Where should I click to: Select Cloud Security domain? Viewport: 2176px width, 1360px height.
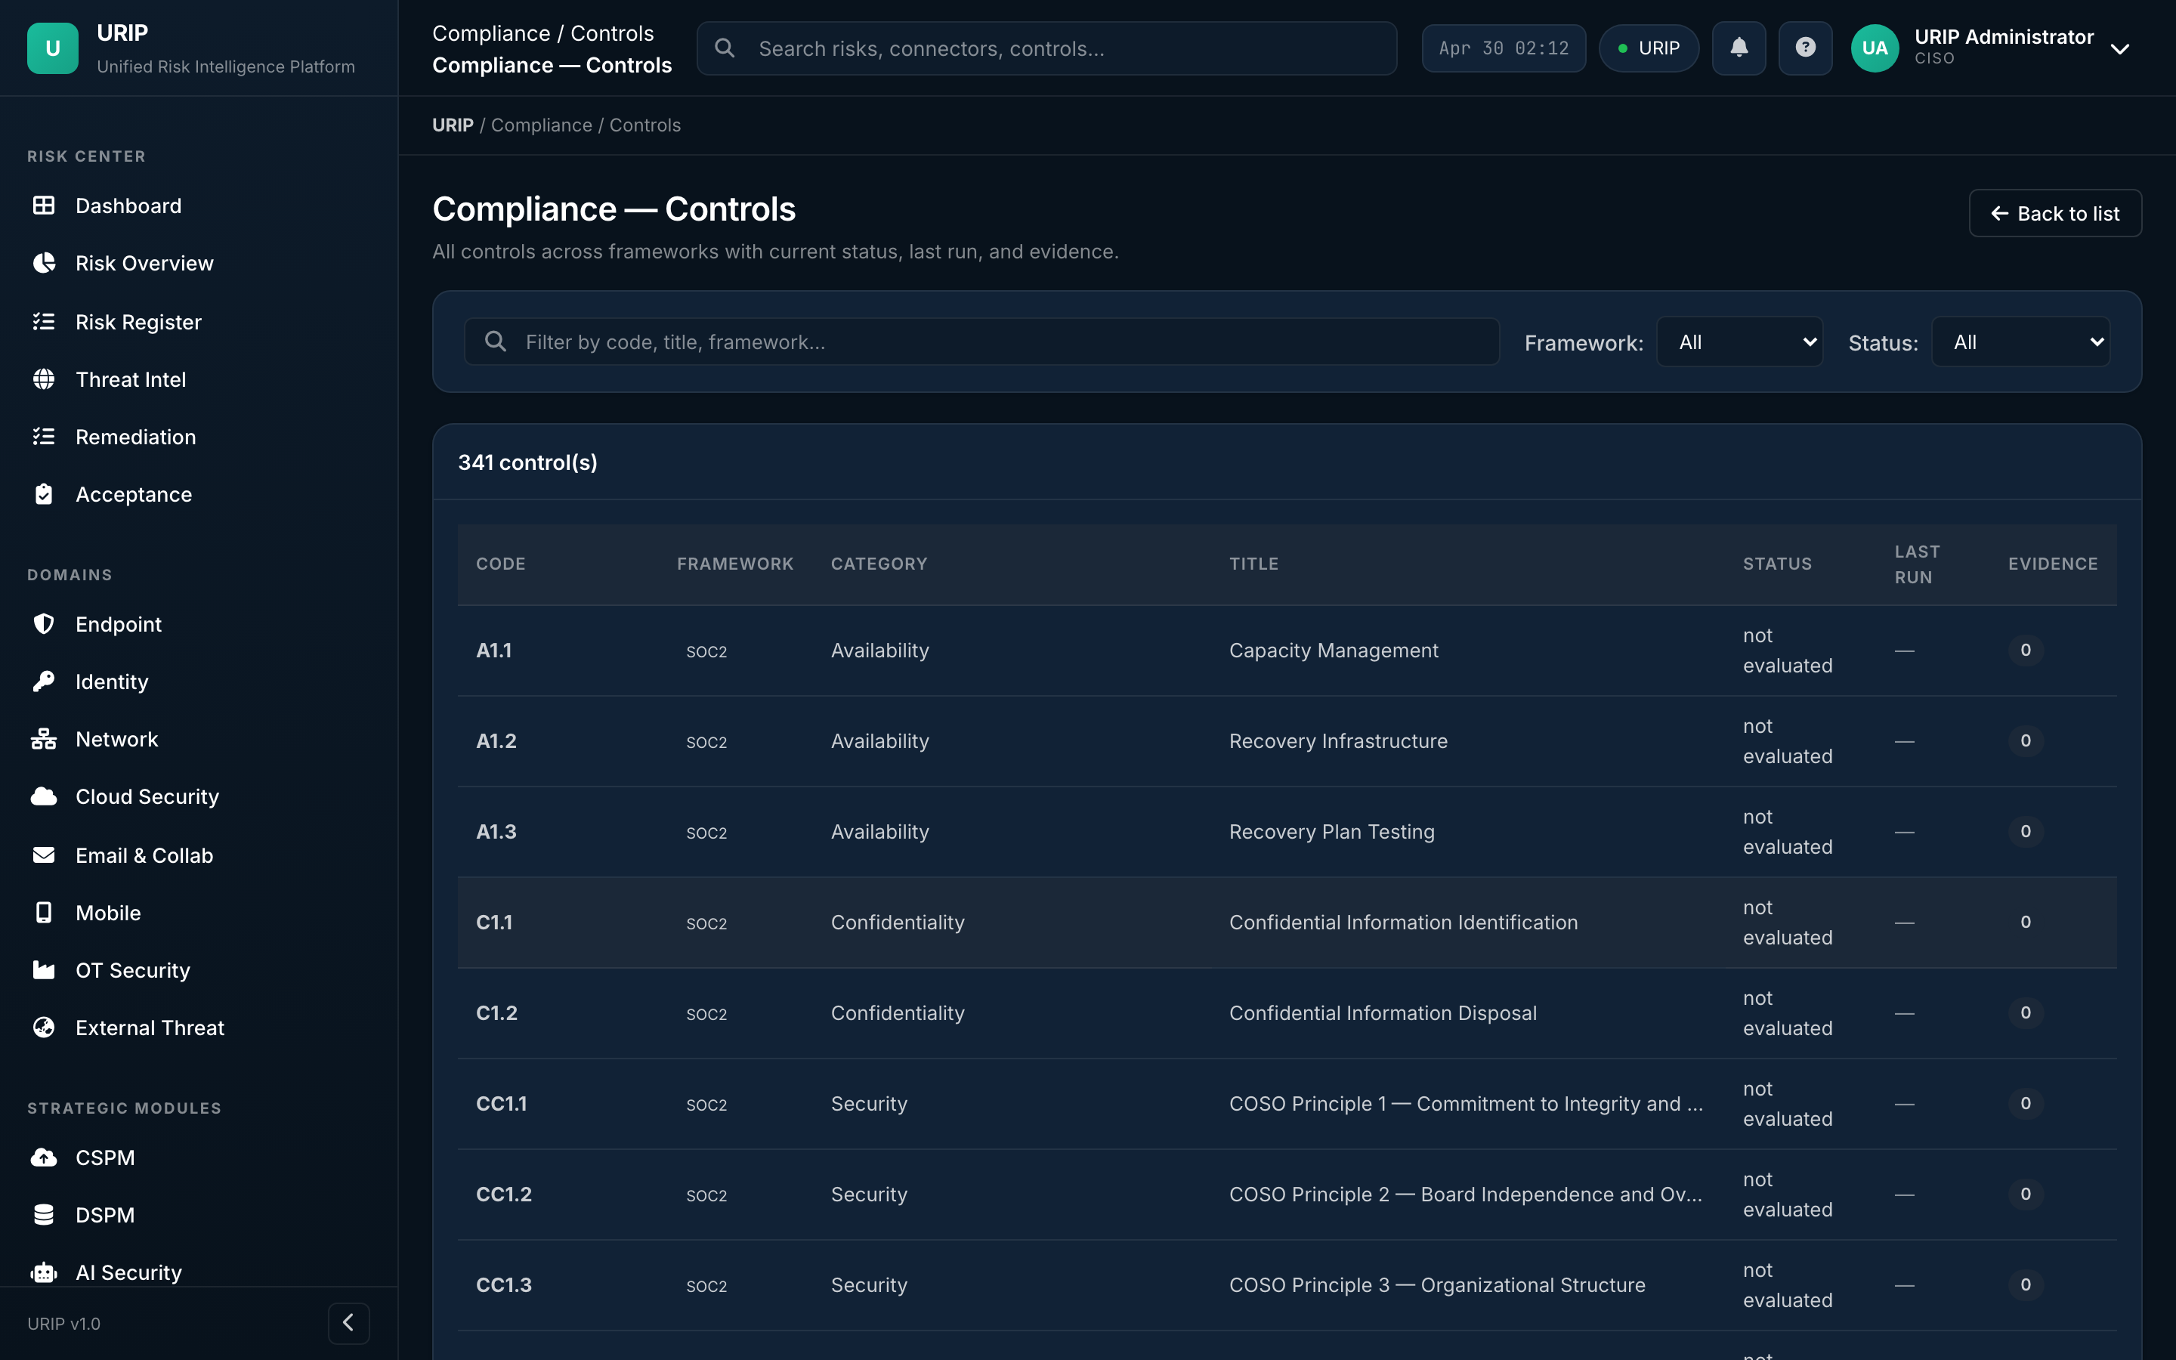[147, 796]
